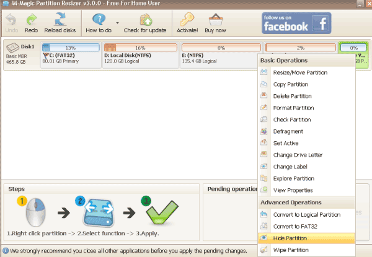
Task: Click the Defragment icon
Action: point(264,131)
